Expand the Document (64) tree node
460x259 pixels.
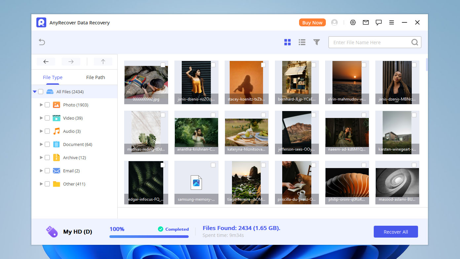point(41,144)
